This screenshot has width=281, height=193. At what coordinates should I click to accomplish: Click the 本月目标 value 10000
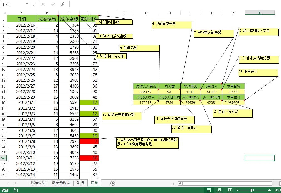pos(233,92)
